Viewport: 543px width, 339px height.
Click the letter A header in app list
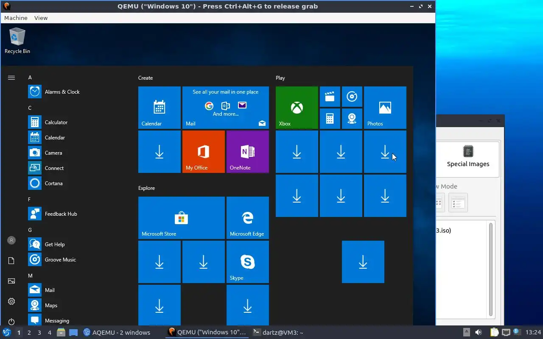pyautogui.click(x=30, y=78)
